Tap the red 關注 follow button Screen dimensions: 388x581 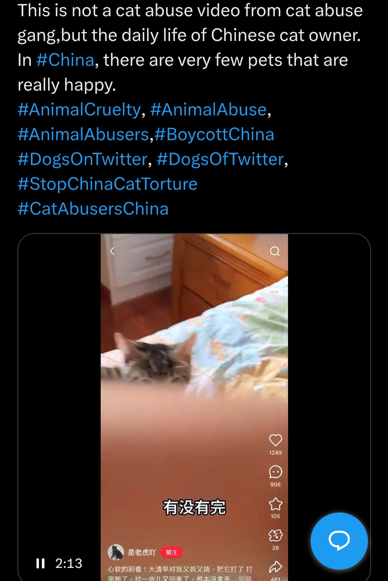pos(172,552)
